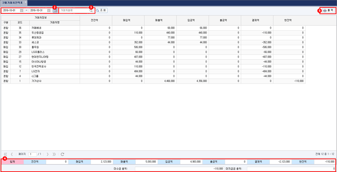Screen dimensions: 337x172
Task: Select the 세스코 row
Action: tap(153, 42)
